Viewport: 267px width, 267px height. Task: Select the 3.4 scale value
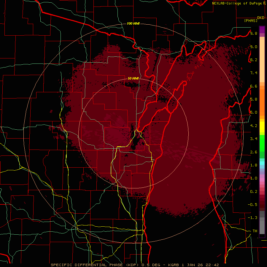(254, 139)
